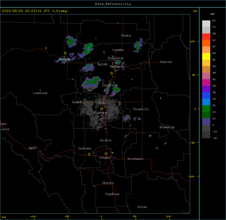Click the Blackfalds label
The image size is (226, 220).
click(116, 58)
